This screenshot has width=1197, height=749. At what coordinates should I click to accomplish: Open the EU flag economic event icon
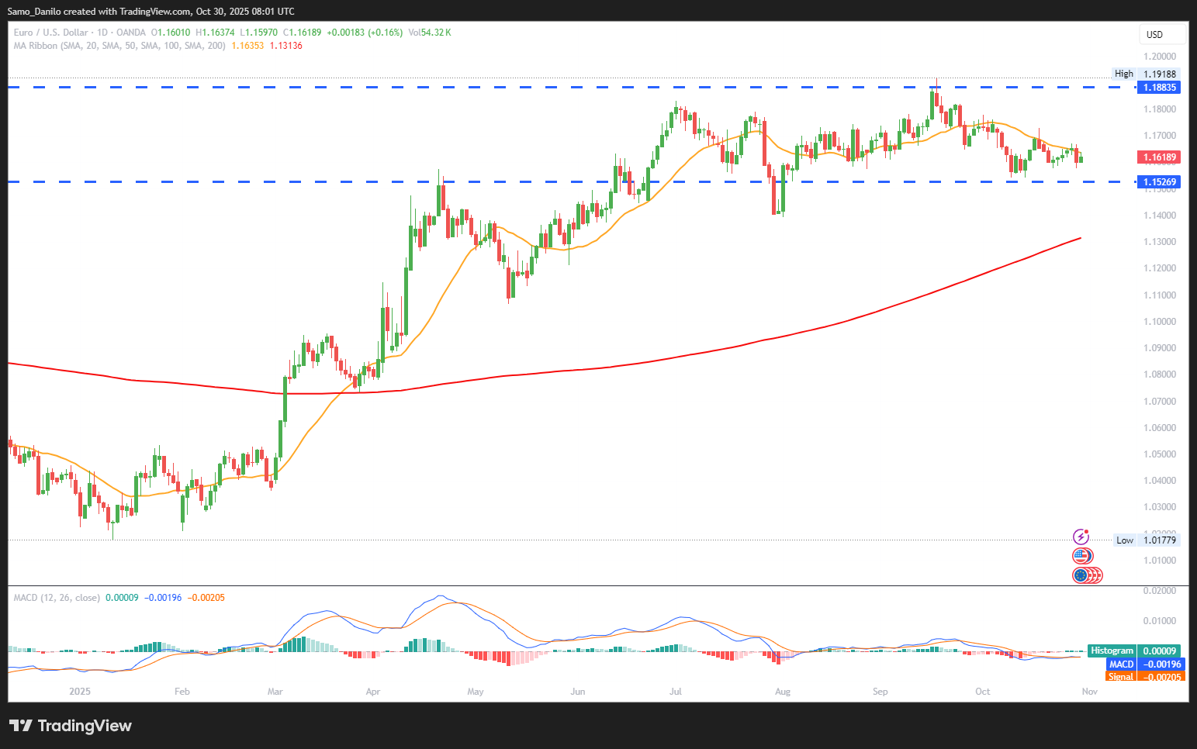[1081, 575]
